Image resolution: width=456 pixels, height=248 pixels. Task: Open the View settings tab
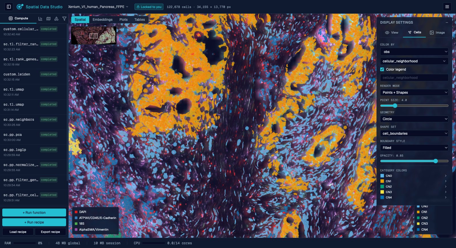(392, 32)
